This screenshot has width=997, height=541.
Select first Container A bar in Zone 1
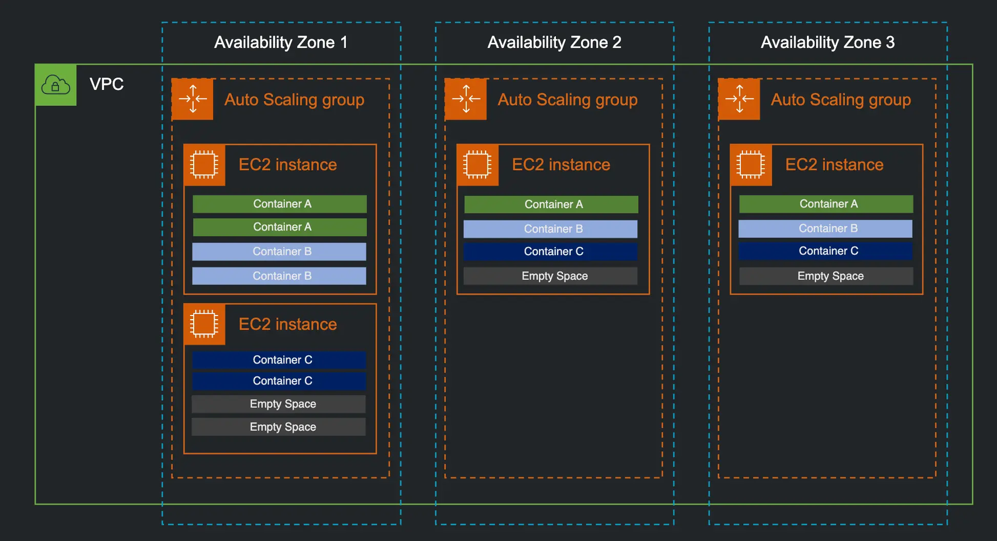pyautogui.click(x=280, y=204)
